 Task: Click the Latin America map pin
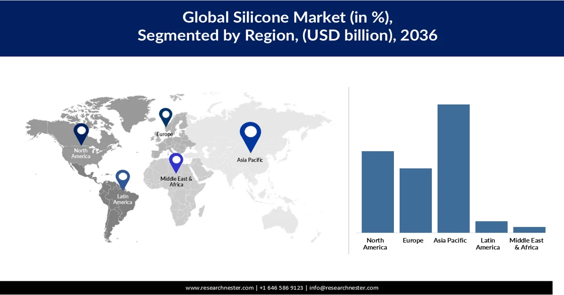click(123, 181)
